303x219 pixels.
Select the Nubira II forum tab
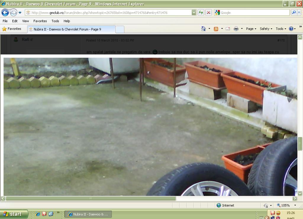(71, 29)
